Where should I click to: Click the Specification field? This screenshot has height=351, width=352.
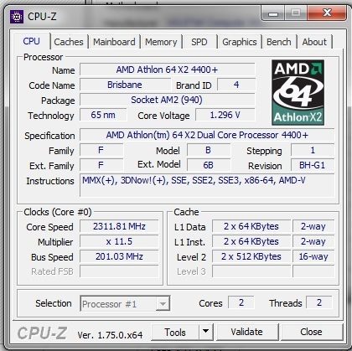207,135
